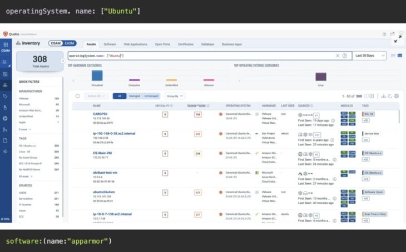Open asset shrikant-test-vm
Image resolution: width=406 pixels, height=252 pixels.
coord(105,173)
